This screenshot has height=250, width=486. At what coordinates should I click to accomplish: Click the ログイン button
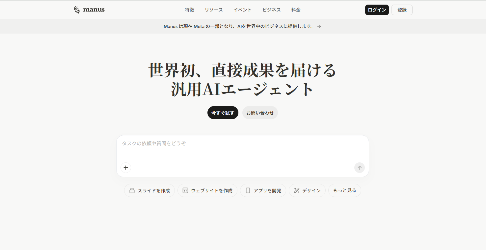(377, 10)
